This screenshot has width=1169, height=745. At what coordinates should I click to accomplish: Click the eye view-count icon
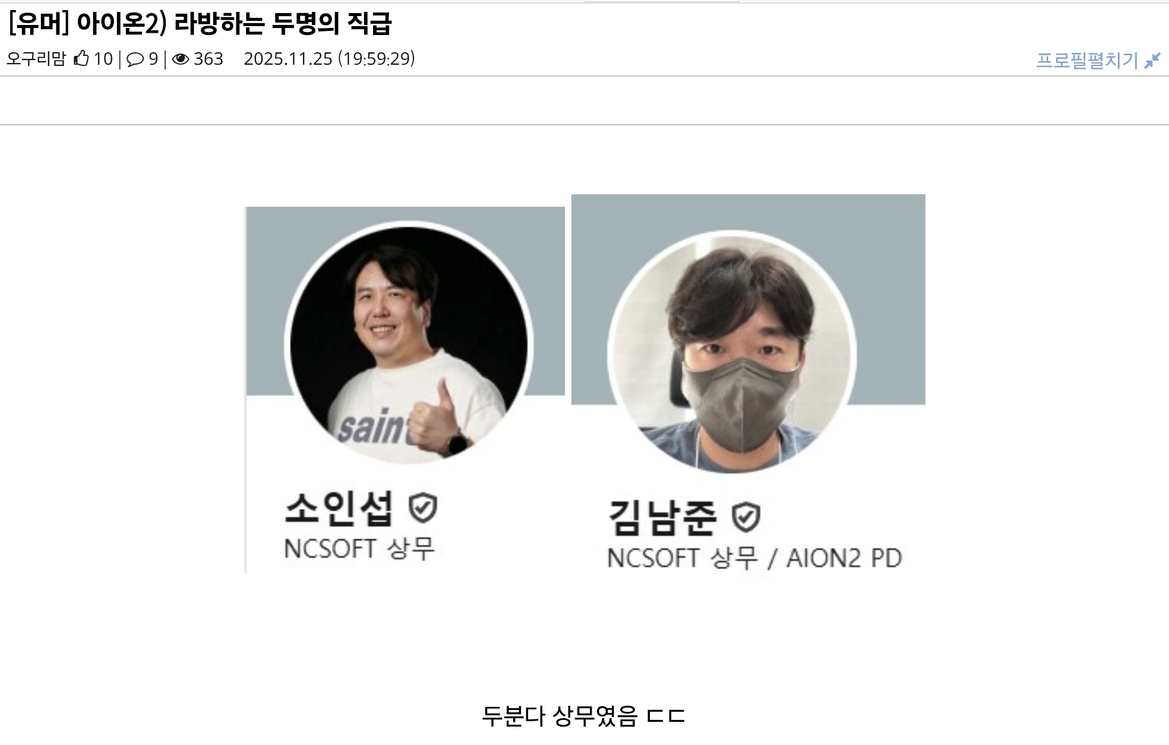pos(180,59)
